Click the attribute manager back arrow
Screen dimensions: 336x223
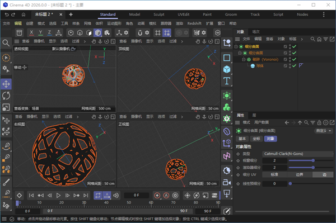287,122
